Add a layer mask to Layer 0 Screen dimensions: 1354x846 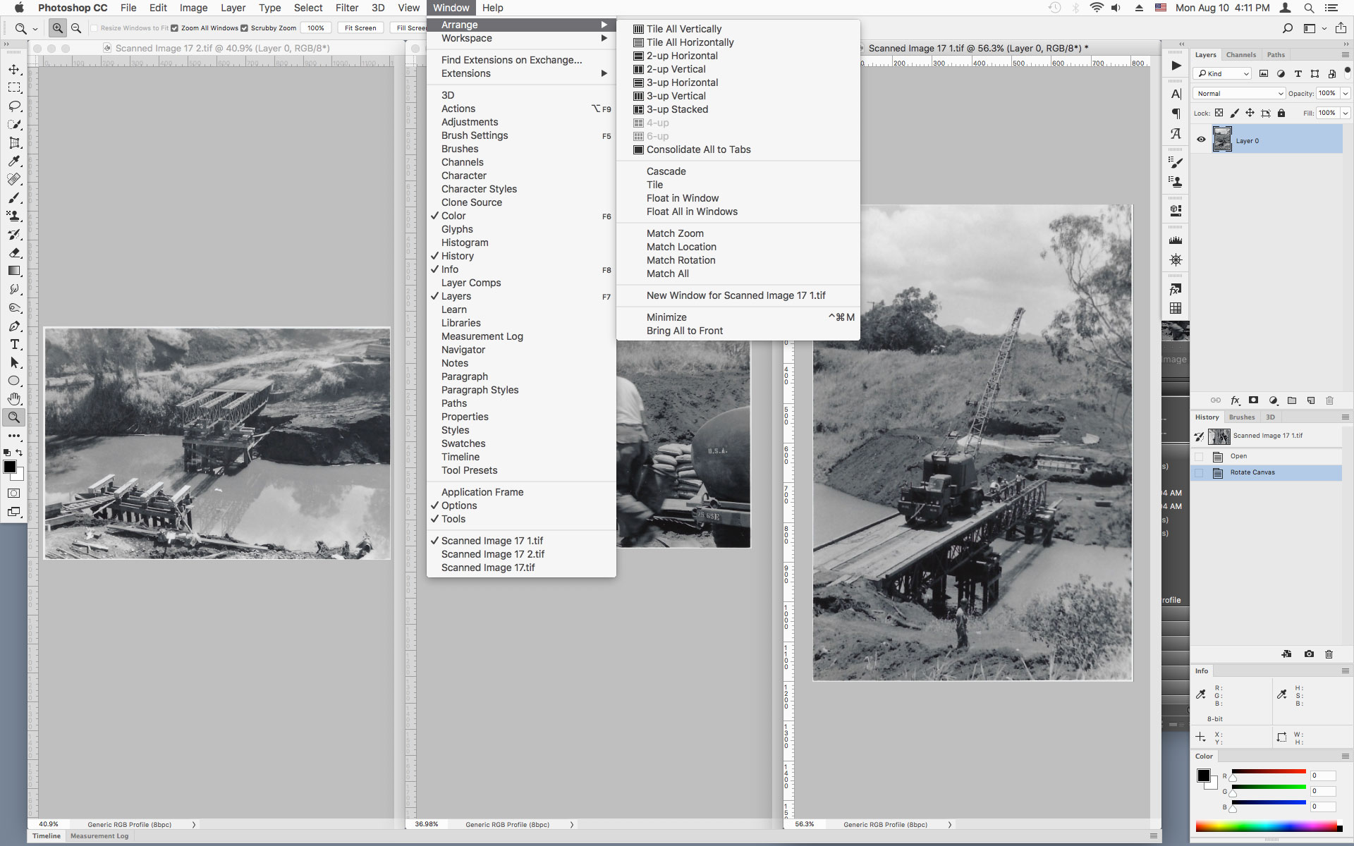pos(1254,400)
